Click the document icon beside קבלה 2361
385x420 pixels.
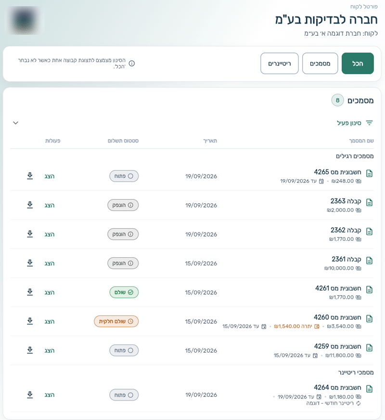click(x=370, y=261)
